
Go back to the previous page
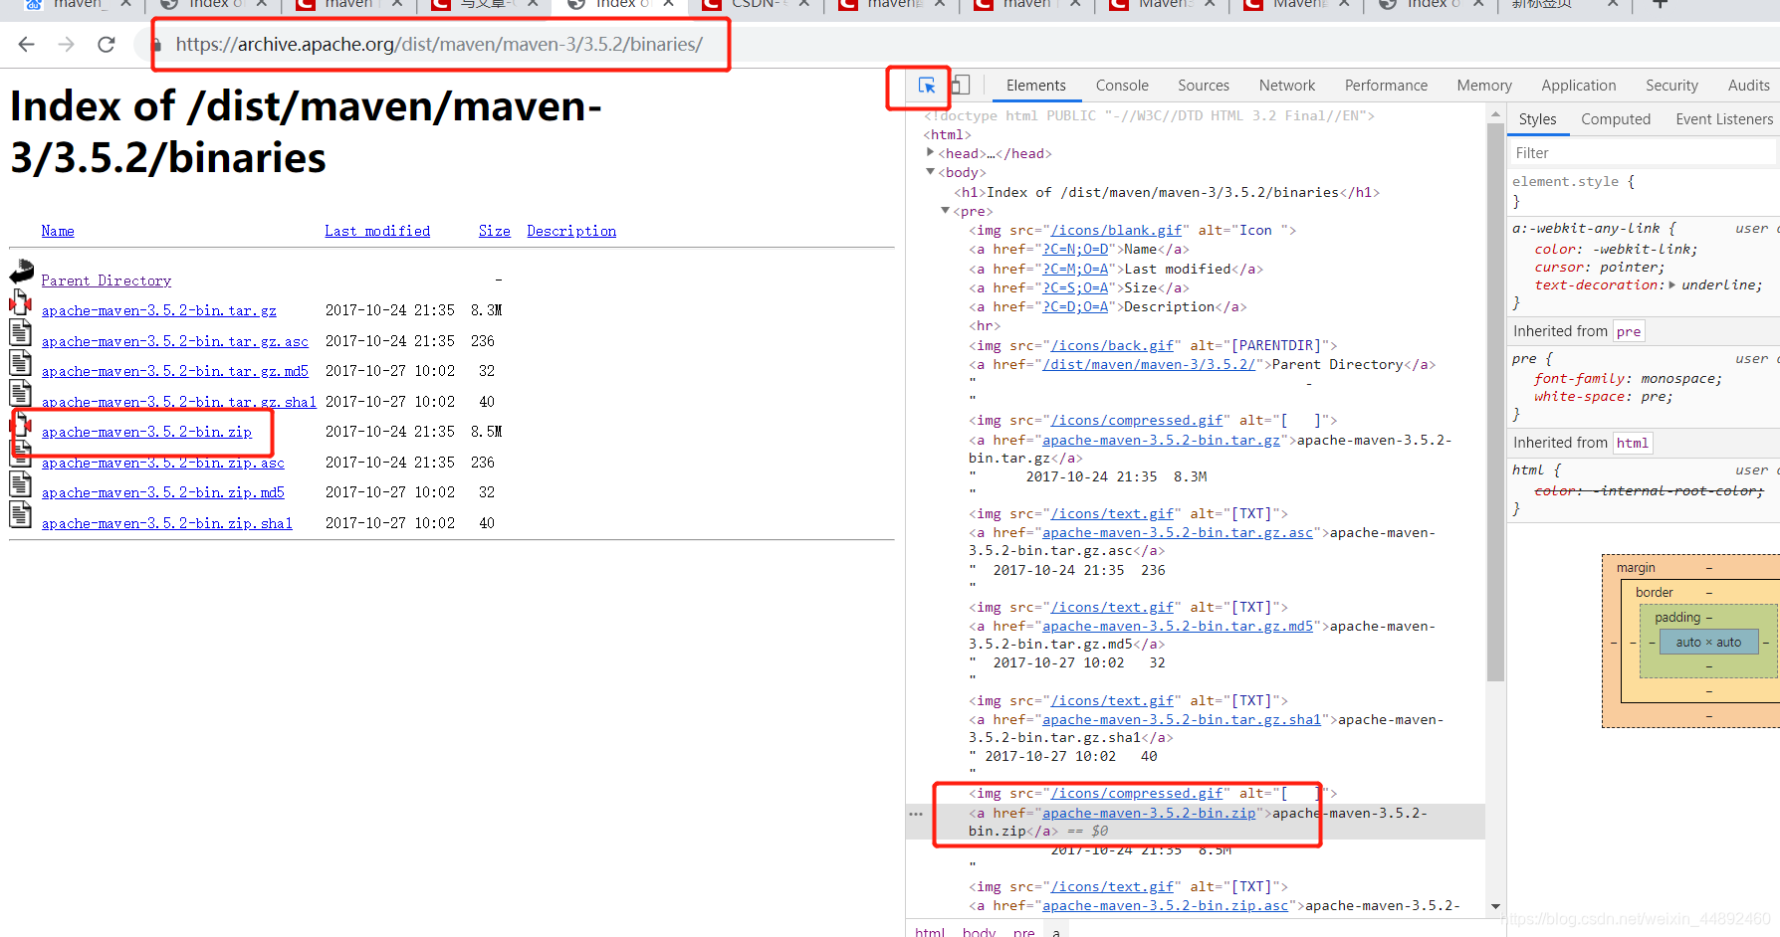tap(27, 44)
